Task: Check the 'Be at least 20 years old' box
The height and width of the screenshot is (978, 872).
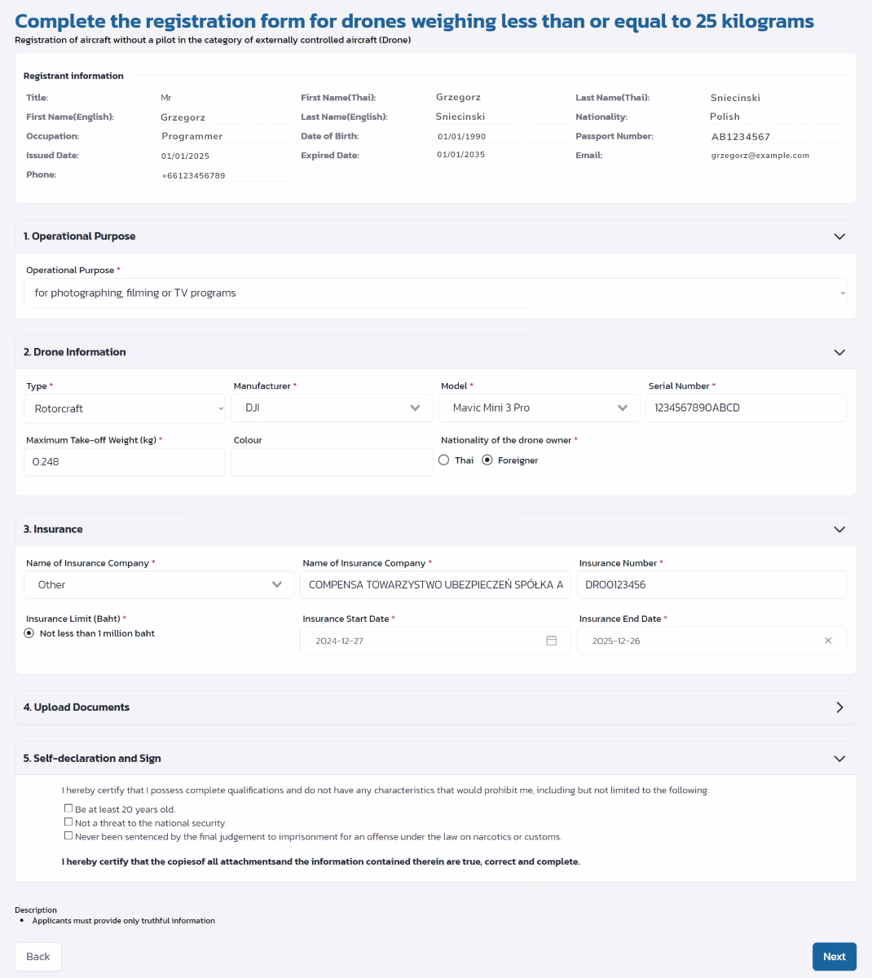Action: [x=68, y=808]
